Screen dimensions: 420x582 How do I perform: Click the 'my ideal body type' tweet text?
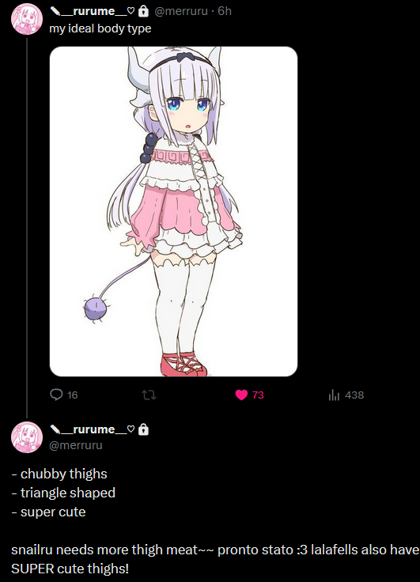coord(100,28)
